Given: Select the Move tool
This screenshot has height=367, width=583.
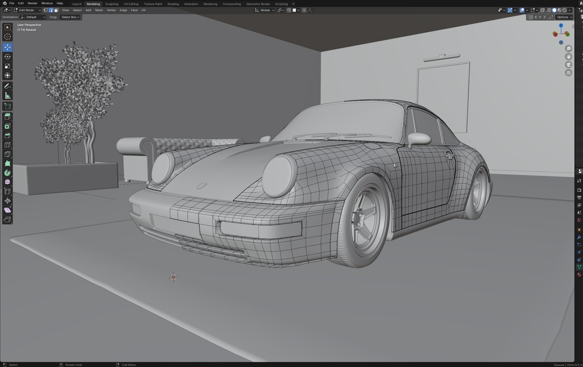Looking at the screenshot, I should point(7,48).
